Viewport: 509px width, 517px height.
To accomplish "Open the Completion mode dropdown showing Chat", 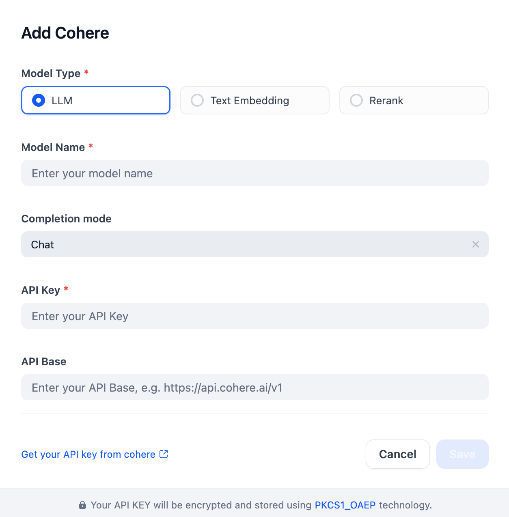I will click(244, 244).
